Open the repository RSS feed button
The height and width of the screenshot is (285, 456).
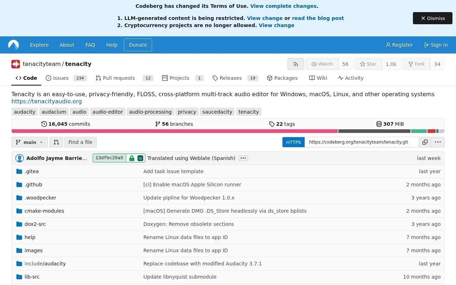point(296,64)
